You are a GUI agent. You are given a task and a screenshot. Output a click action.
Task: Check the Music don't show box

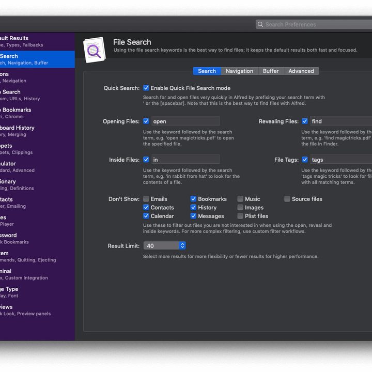tap(240, 199)
